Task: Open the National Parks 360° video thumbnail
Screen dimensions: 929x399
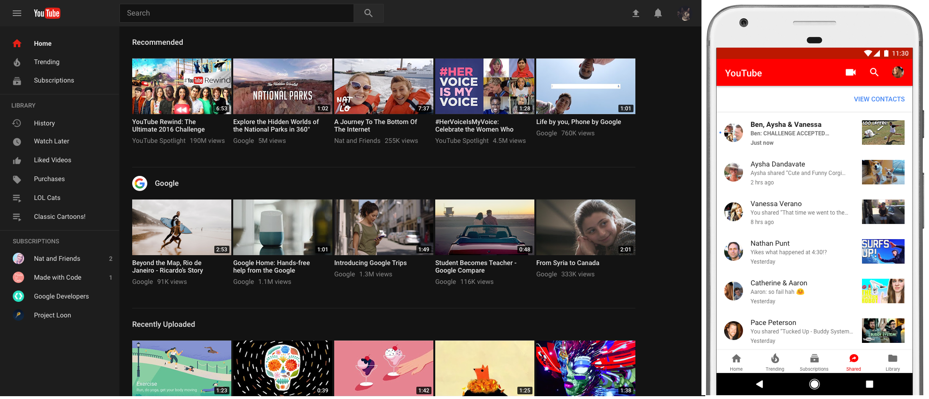Action: (x=283, y=86)
